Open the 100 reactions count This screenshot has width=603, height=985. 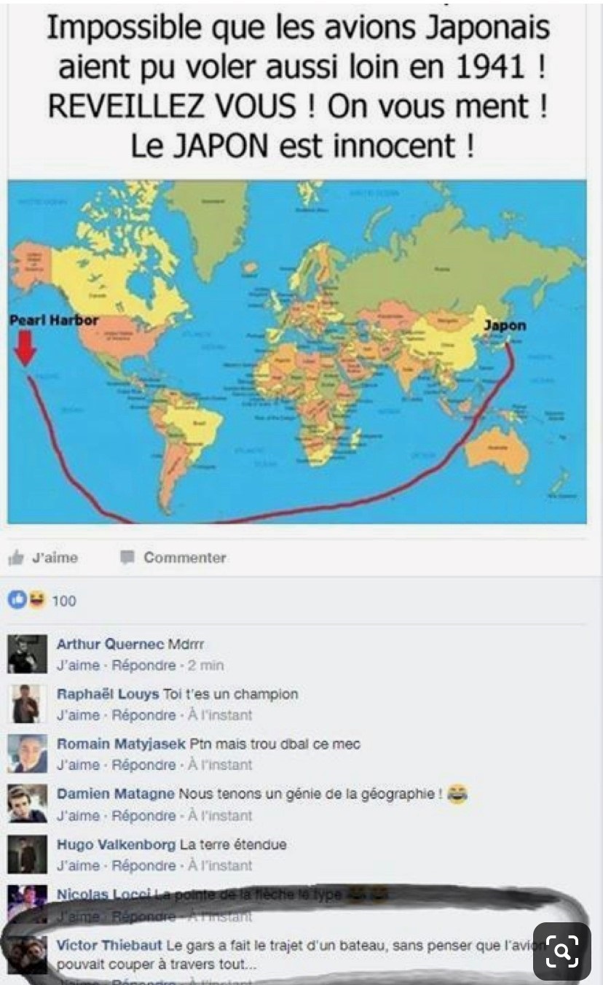(64, 601)
